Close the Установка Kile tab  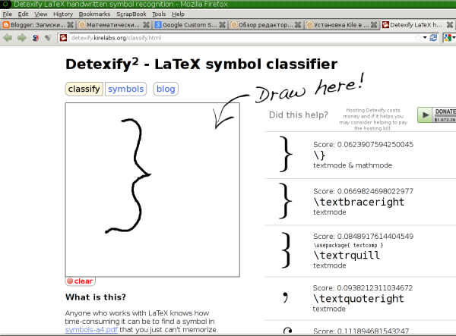(374, 25)
